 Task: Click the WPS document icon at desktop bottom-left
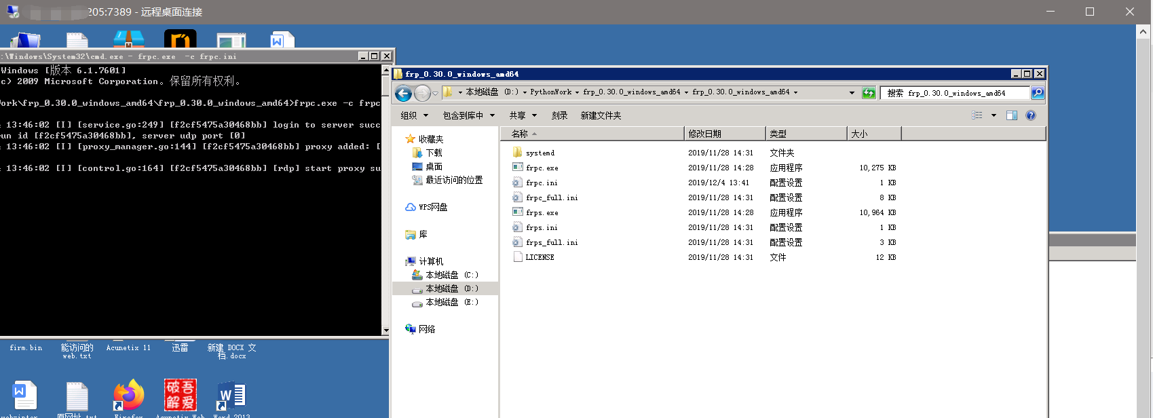click(25, 395)
